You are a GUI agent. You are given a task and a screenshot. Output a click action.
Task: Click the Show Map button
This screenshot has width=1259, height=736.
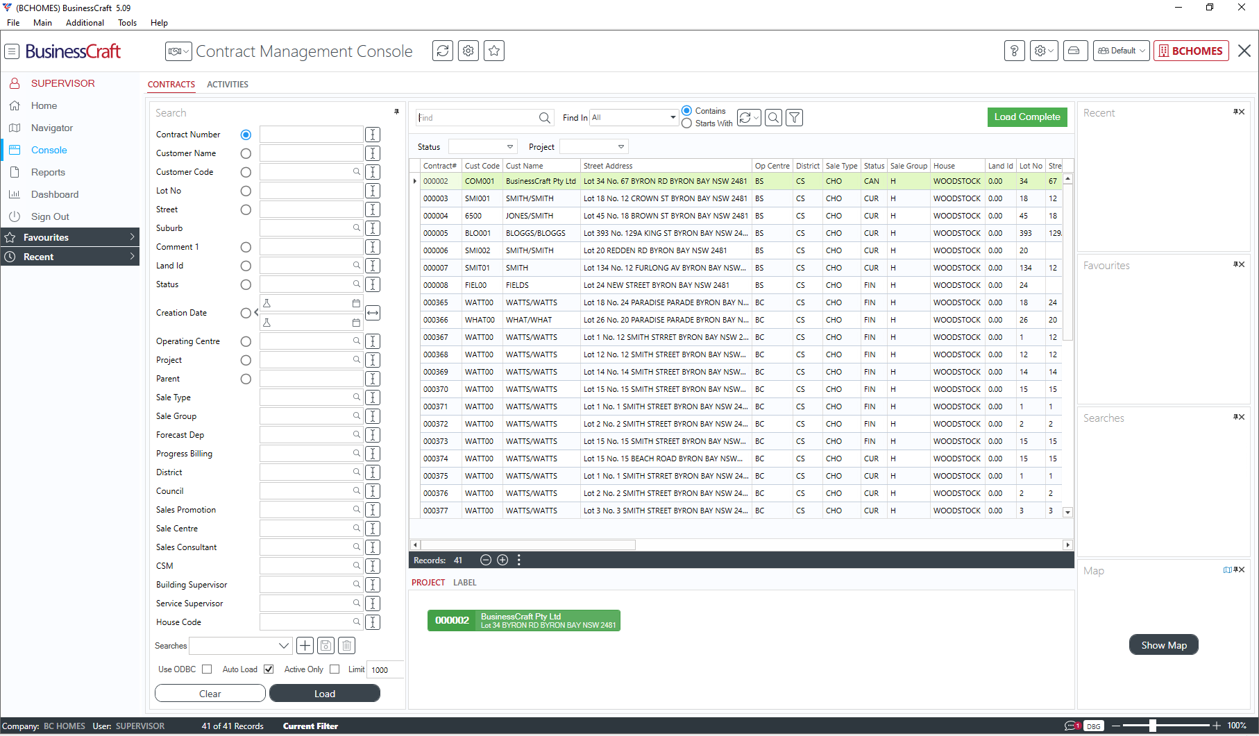(x=1164, y=645)
